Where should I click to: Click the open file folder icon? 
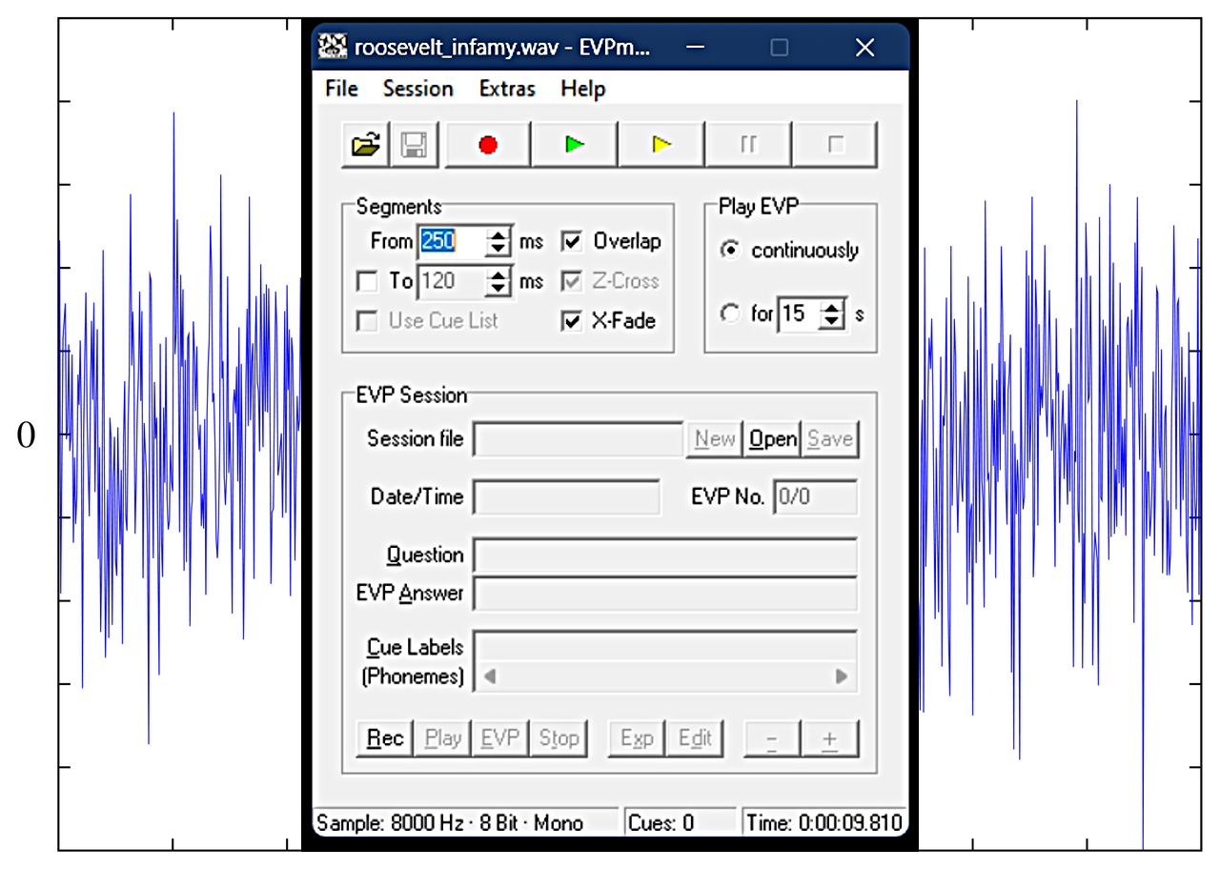[366, 145]
